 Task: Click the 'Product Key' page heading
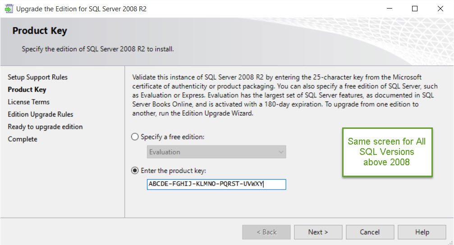tap(40, 31)
